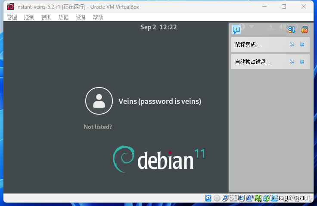Click the sort notifications order icon
This screenshot has width=317, height=206.
tap(292, 30)
